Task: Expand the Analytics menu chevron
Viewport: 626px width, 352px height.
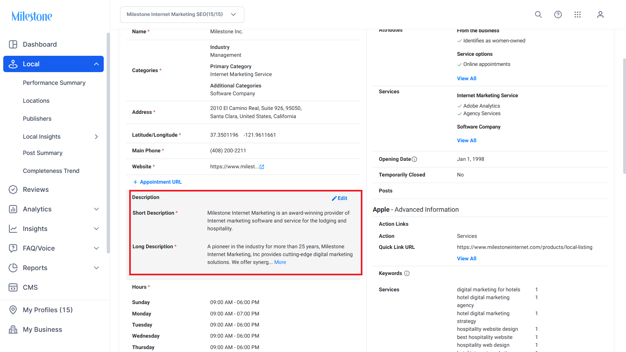Action: click(96, 209)
